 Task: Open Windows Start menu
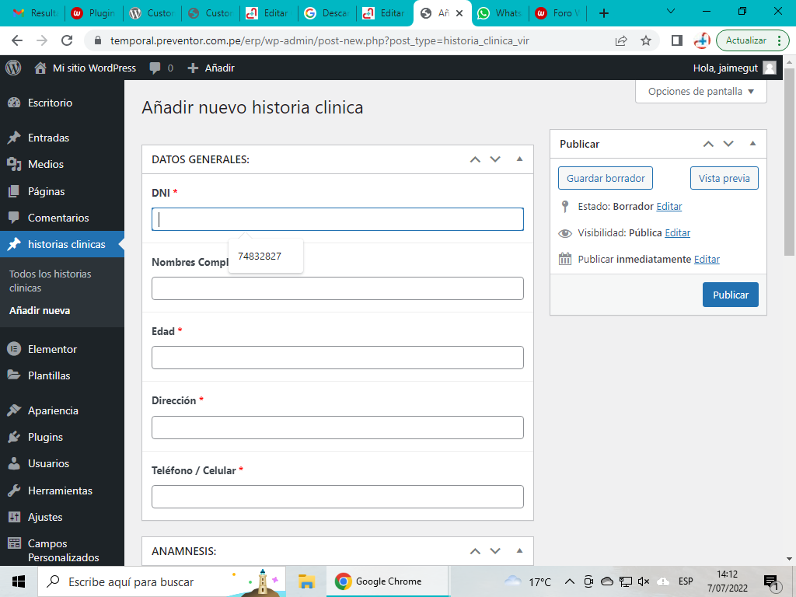(19, 581)
